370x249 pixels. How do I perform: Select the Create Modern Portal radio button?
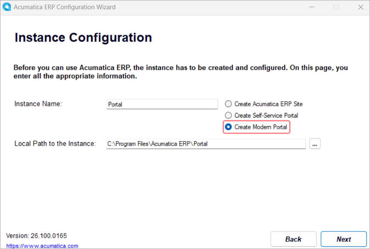[228, 127]
